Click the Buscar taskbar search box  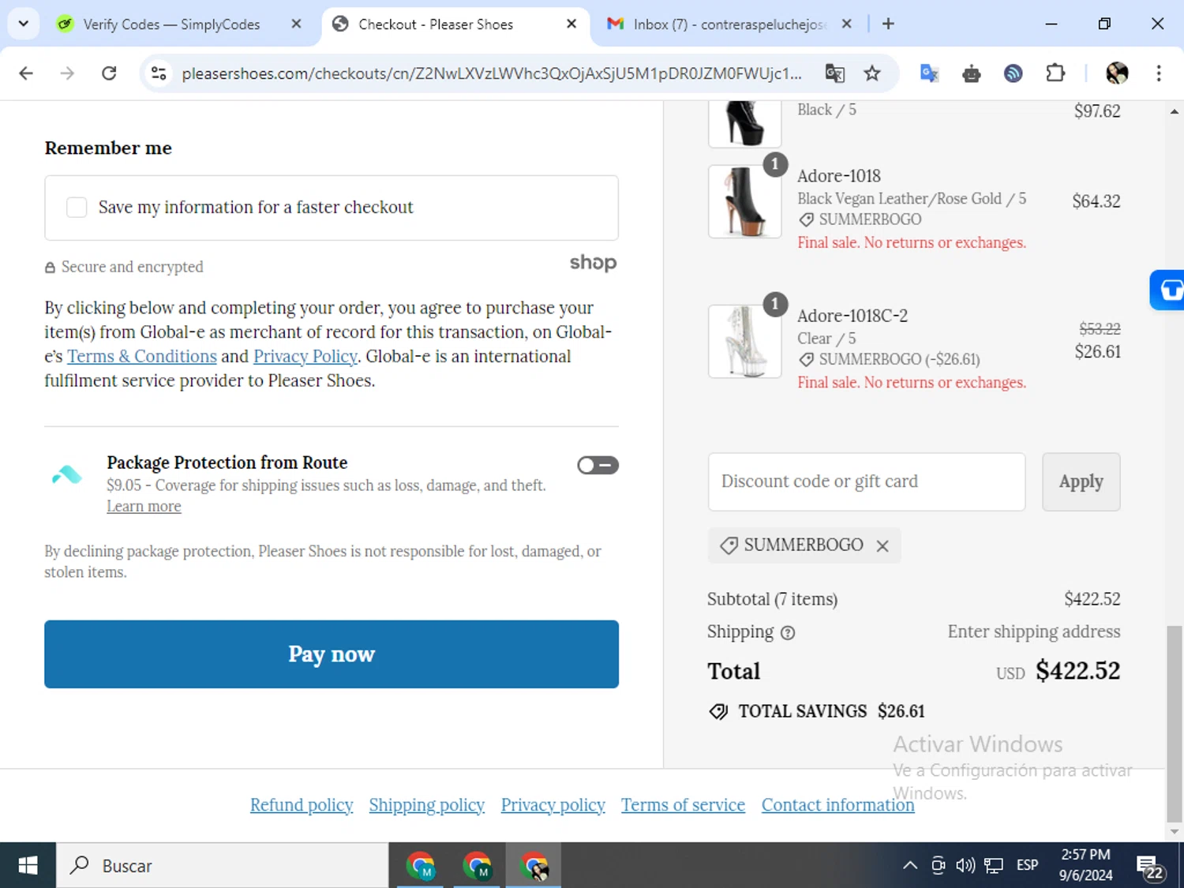[x=223, y=865]
